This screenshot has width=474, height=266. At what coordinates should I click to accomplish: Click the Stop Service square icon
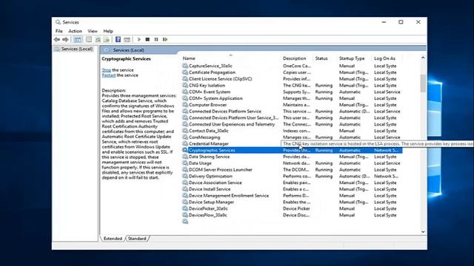[x=147, y=39]
